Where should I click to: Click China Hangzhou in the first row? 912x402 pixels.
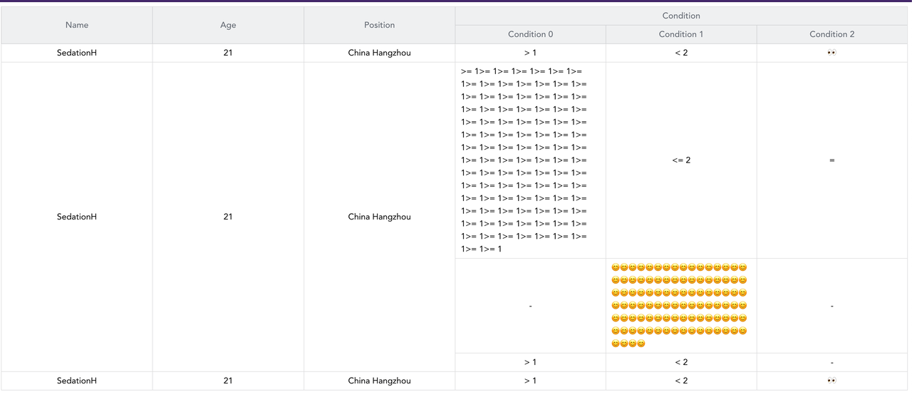coord(379,53)
